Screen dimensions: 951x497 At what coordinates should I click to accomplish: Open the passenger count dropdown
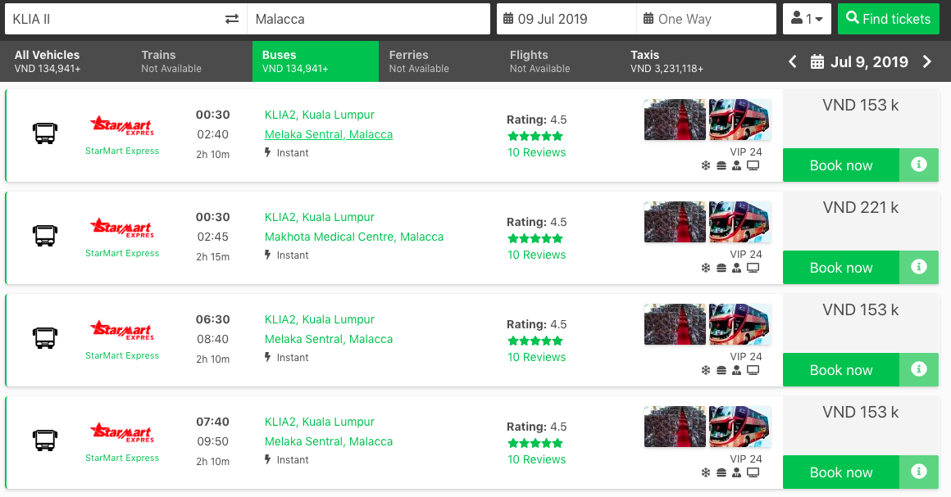[x=807, y=19]
